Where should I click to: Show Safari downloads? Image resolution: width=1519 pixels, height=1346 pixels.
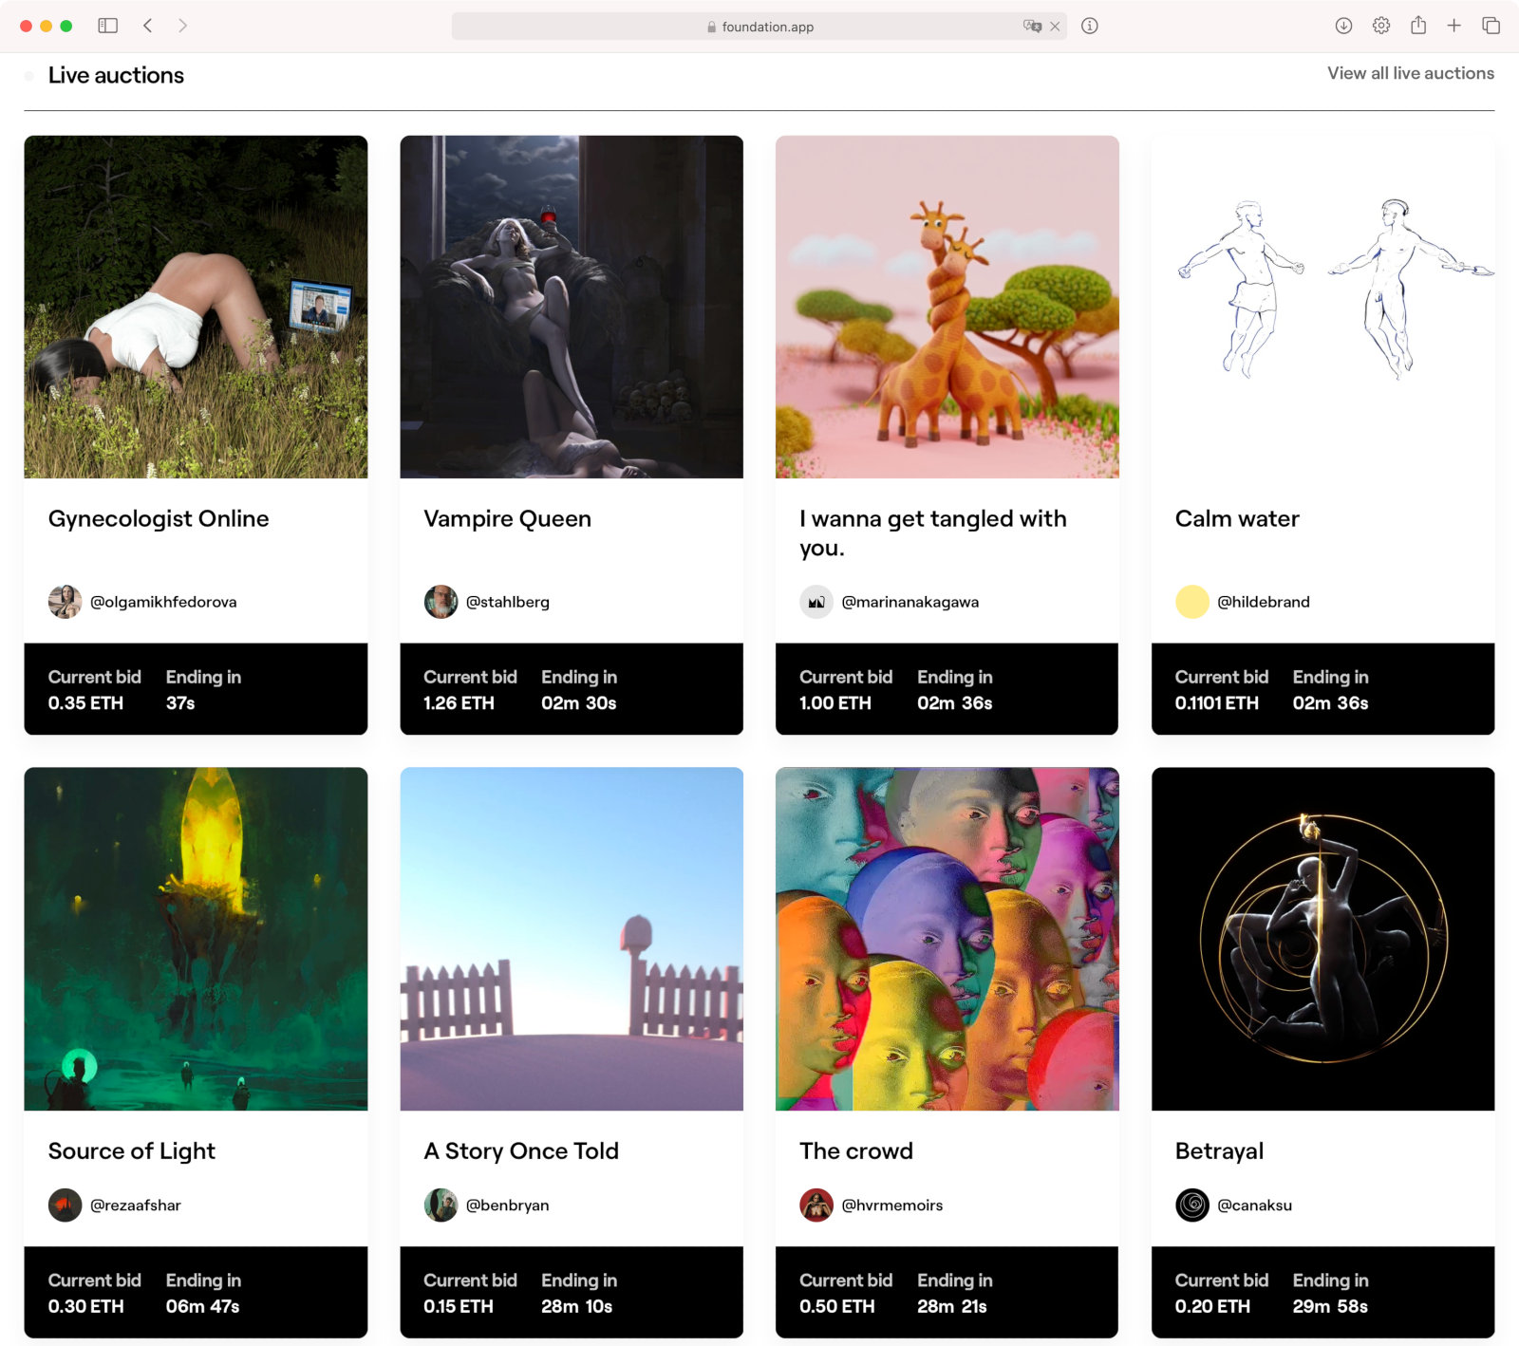pyautogui.click(x=1343, y=26)
